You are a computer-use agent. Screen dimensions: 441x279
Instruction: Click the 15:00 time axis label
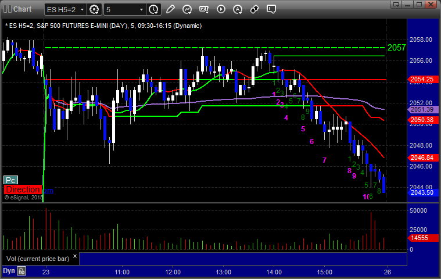coord(325,272)
